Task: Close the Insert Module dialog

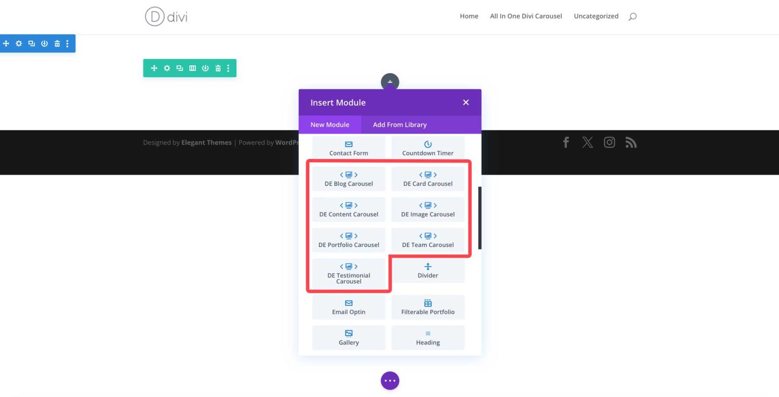Action: pos(466,102)
